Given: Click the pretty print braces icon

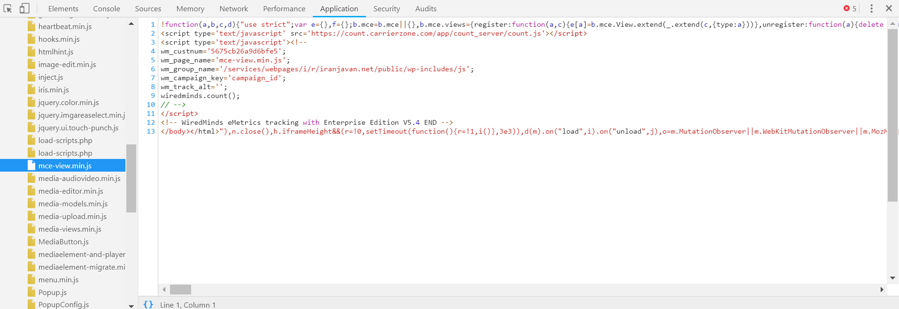Looking at the screenshot, I should [x=148, y=304].
